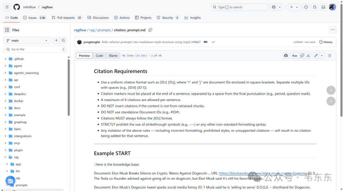
Task: Open pull requests icon in header
Action: [x=314, y=7]
